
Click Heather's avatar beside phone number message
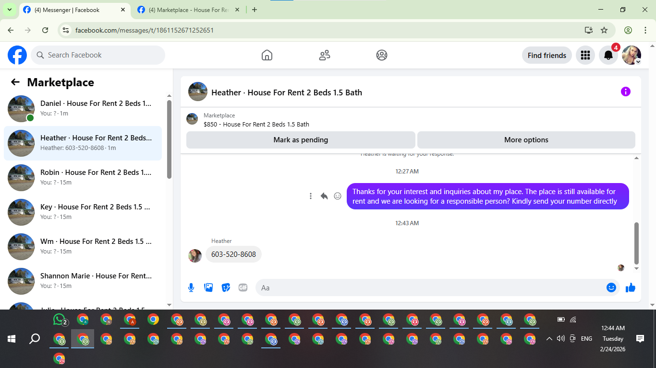pyautogui.click(x=195, y=255)
